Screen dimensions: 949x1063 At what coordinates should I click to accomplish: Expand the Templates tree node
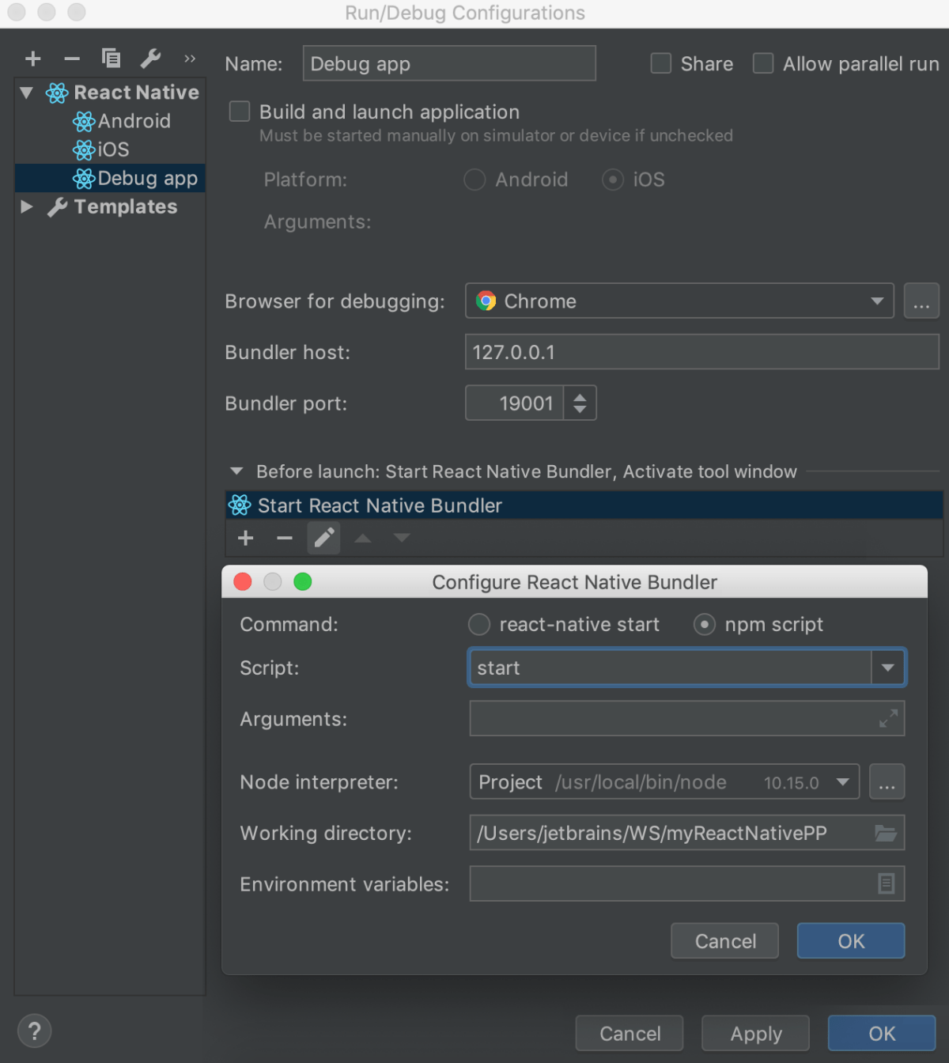(26, 206)
